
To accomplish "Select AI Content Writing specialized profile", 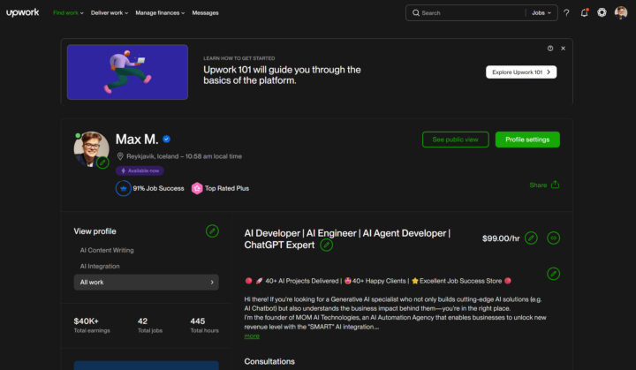I will point(108,250).
